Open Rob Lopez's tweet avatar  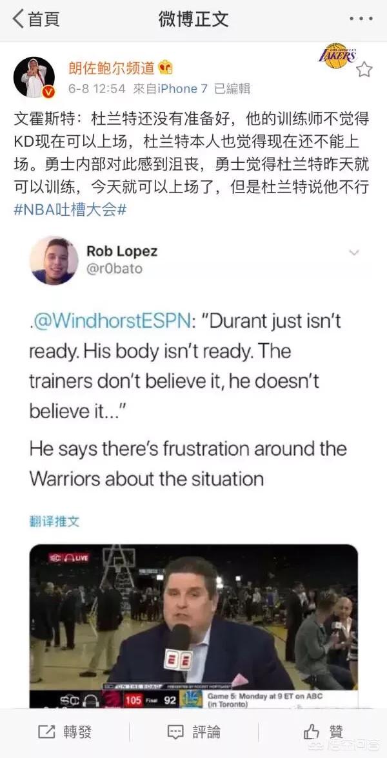(x=54, y=260)
